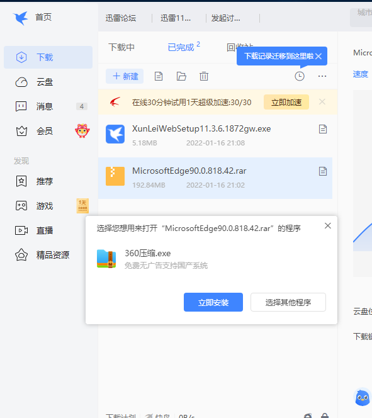The width and height of the screenshot is (372, 418).
Task: Click the trash delete toolbar icon
Action: tap(204, 76)
